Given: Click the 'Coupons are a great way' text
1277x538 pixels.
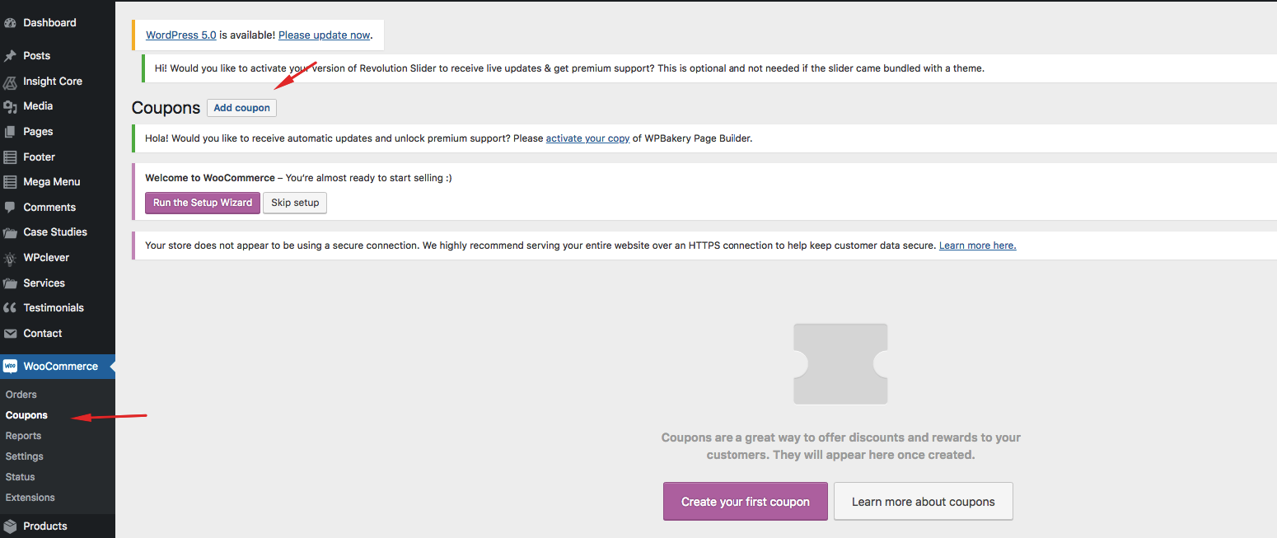Looking at the screenshot, I should click(841, 446).
